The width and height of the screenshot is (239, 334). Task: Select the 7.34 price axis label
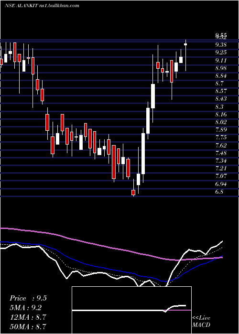tap(221, 161)
